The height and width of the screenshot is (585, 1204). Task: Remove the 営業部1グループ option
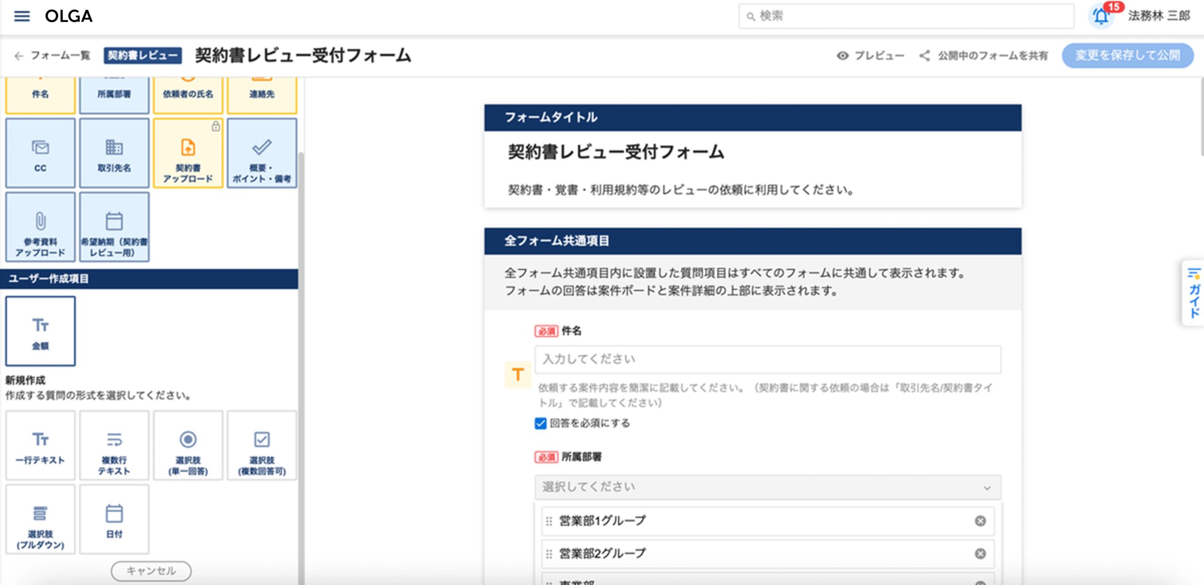980,521
